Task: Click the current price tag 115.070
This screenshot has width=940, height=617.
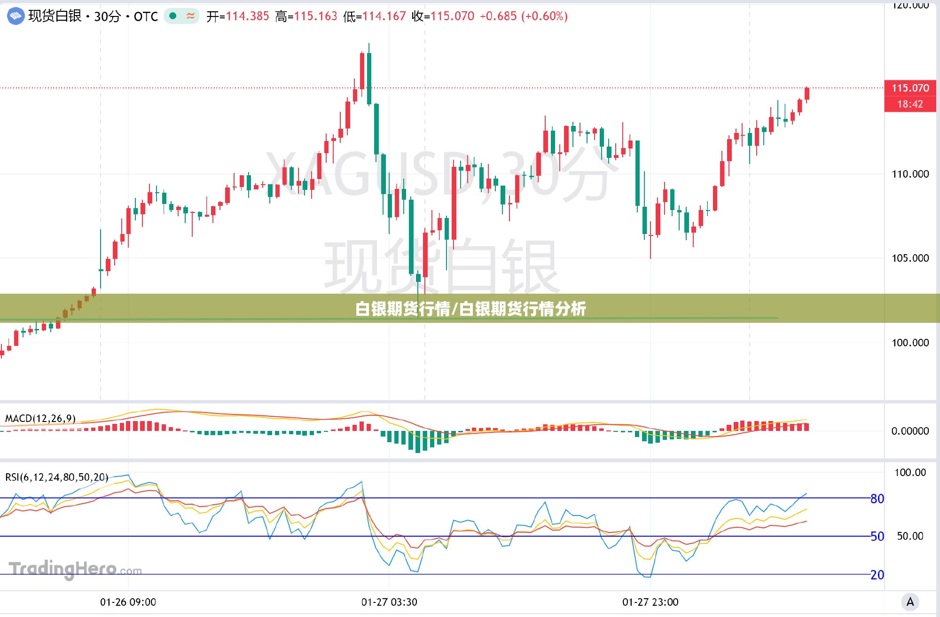Action: click(910, 88)
